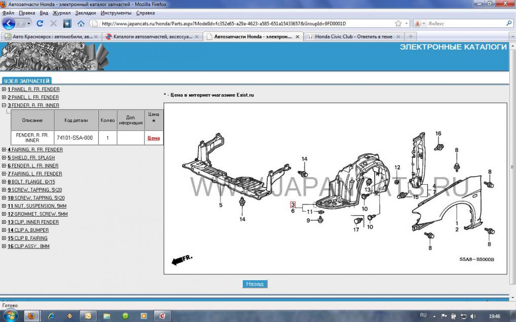
Task: Switch to the Авто Красноярск tab
Action: click(x=51, y=36)
